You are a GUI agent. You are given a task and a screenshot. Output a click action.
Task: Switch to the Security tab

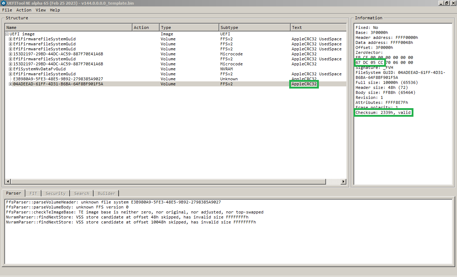tap(55, 193)
